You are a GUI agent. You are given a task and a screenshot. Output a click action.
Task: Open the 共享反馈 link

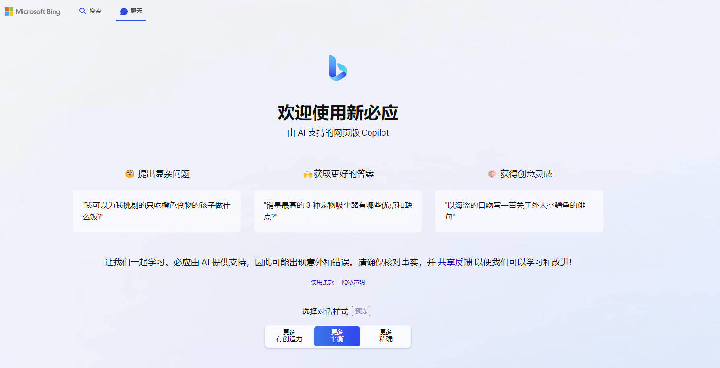click(x=455, y=262)
